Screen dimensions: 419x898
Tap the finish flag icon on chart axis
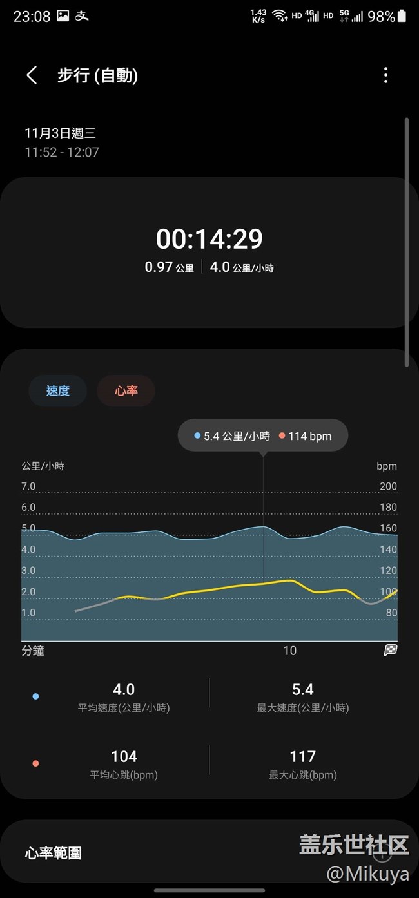[391, 650]
